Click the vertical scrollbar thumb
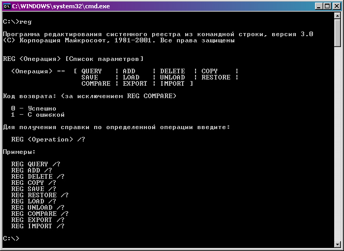 tap(337, 33)
